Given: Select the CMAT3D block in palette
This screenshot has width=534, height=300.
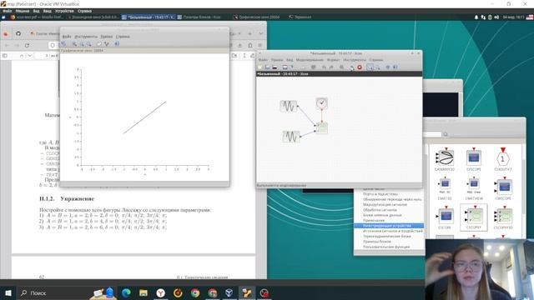Looking at the screenshot, I should click(x=445, y=188).
